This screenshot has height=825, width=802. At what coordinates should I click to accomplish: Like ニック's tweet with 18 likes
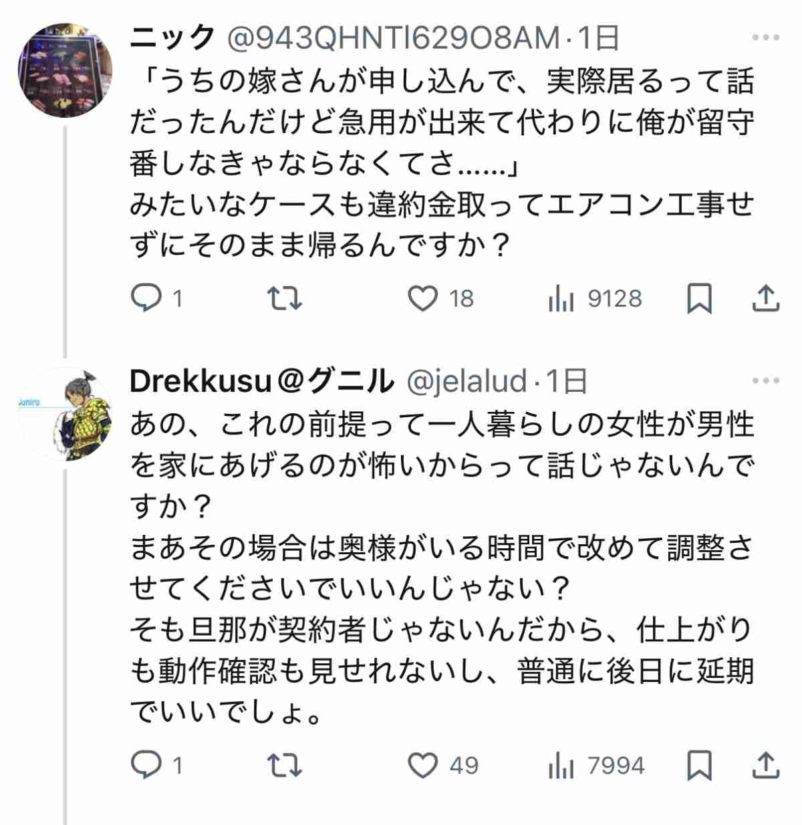(423, 298)
